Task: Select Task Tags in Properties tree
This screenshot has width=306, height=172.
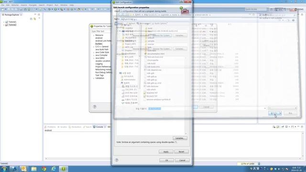Action: pos(99,75)
